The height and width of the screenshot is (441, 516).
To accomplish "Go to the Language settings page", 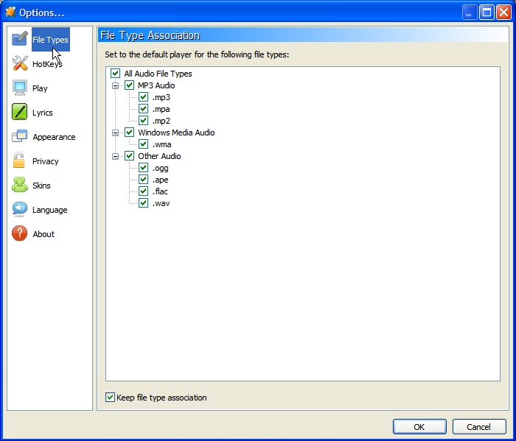I will point(50,210).
